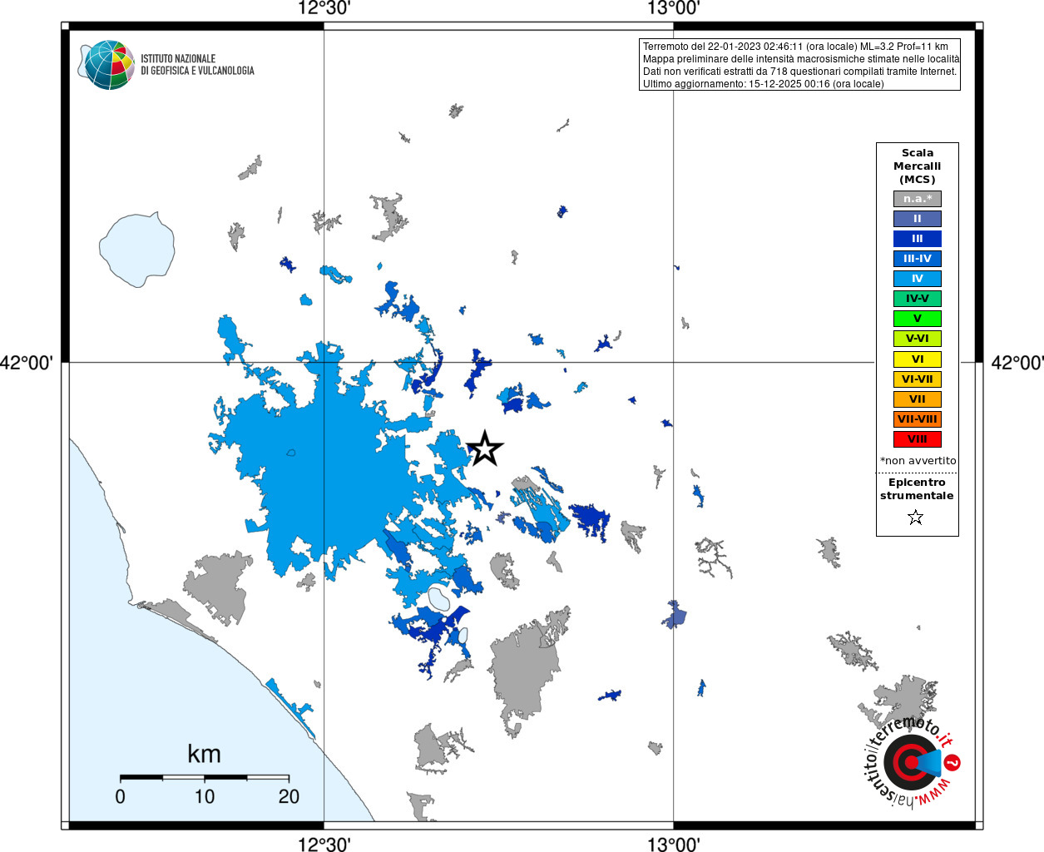Select the intensity IV legend swatch
The image size is (1044, 852).
click(918, 279)
